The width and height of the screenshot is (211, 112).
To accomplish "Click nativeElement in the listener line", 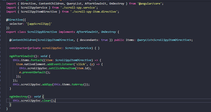I will point(35,64).
